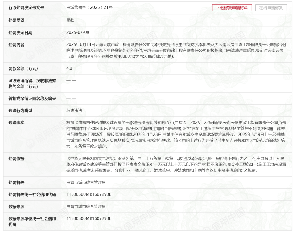Click the 在线申请修复 button
The image size is (296, 232).
271,8
